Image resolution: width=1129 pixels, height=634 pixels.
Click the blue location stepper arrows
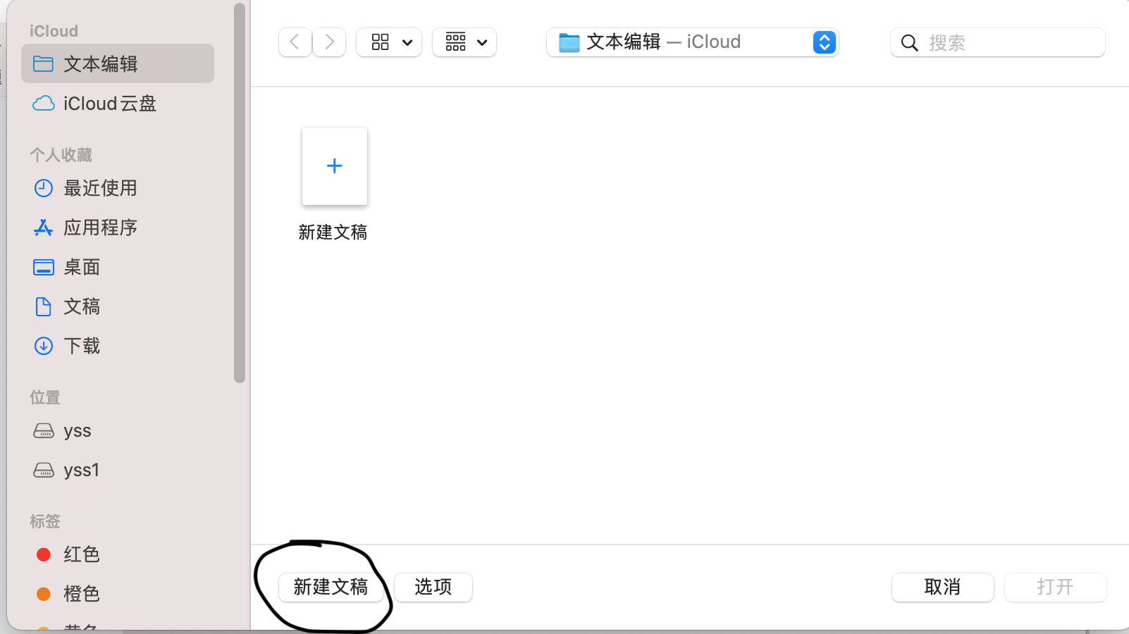(x=825, y=42)
